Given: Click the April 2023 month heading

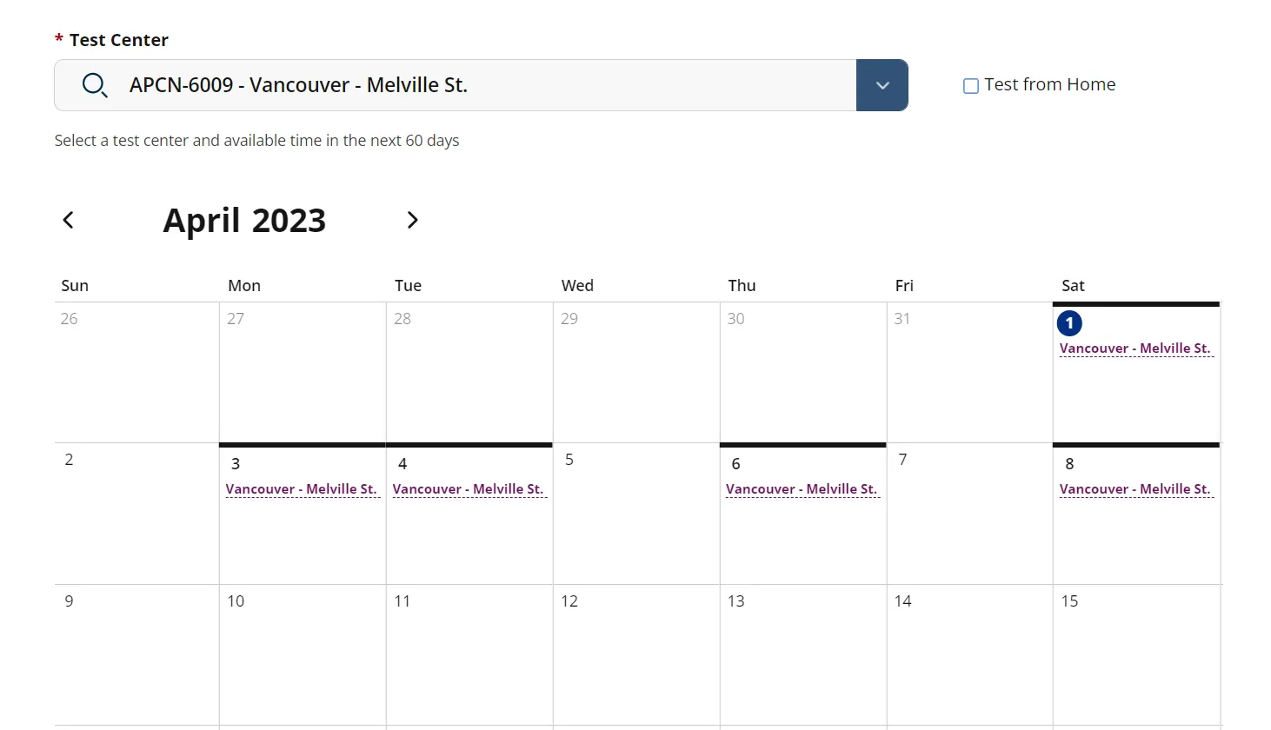Looking at the screenshot, I should click(x=244, y=221).
